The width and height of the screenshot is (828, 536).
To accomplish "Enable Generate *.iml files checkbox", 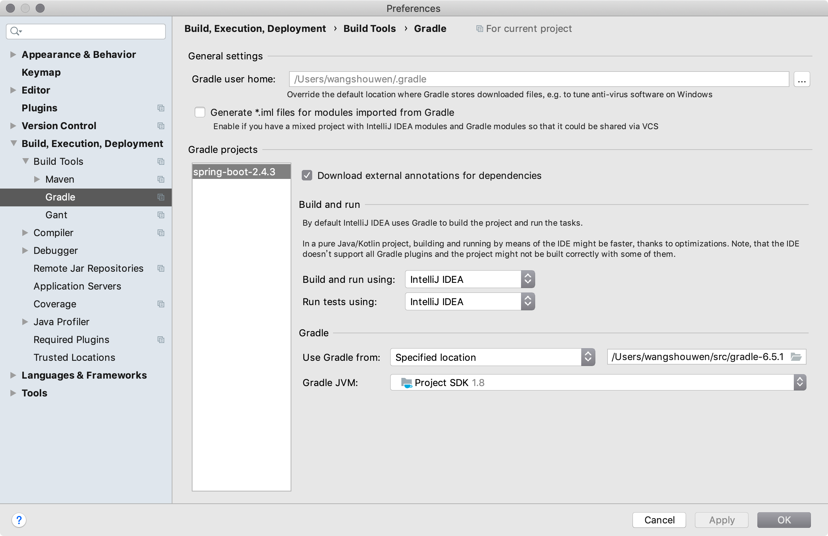I will pos(200,112).
